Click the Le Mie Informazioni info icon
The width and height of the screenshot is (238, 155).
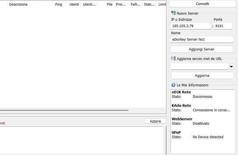173,85
